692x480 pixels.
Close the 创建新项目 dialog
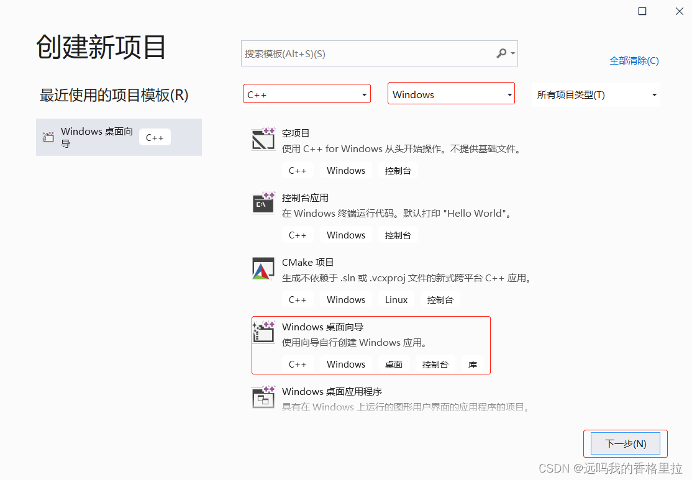point(679,11)
